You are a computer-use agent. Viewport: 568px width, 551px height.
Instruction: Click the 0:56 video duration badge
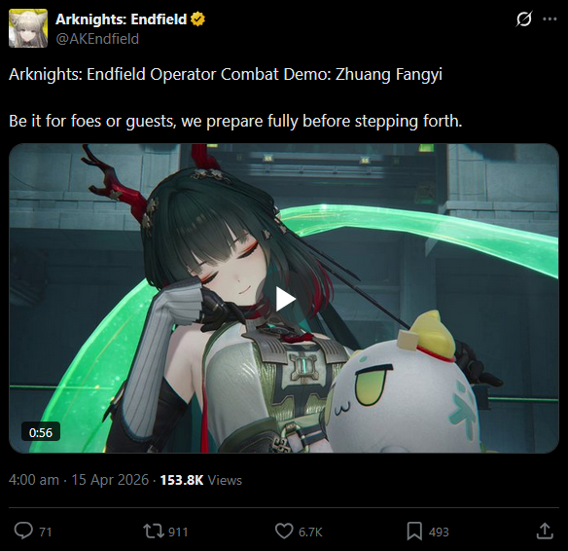coord(41,432)
